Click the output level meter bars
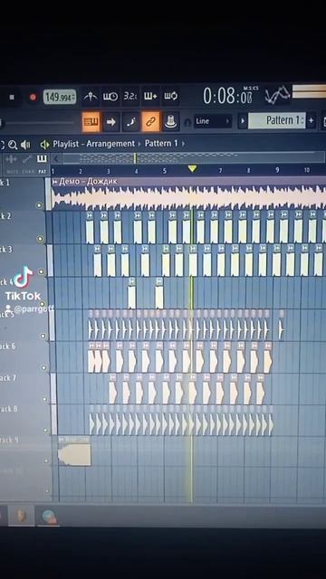 [x=309, y=91]
